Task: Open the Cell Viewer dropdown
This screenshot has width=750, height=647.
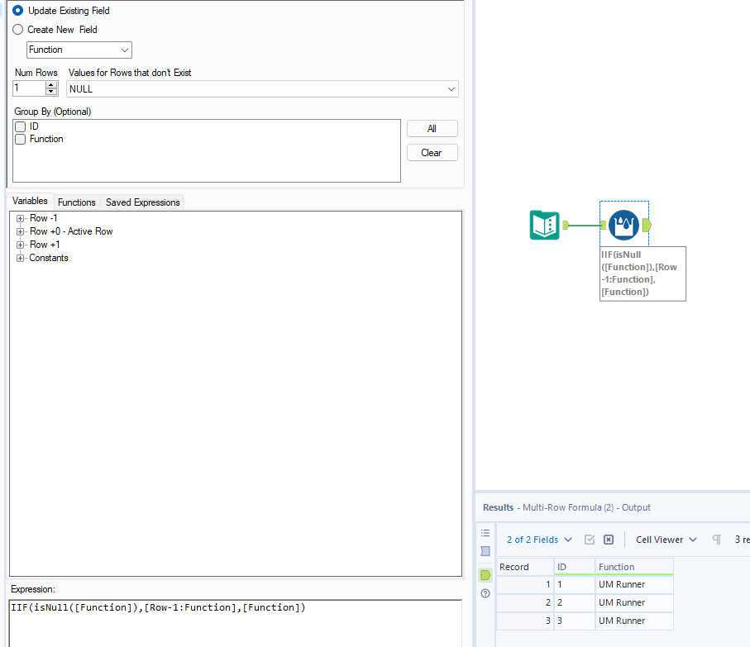Action: click(x=666, y=540)
